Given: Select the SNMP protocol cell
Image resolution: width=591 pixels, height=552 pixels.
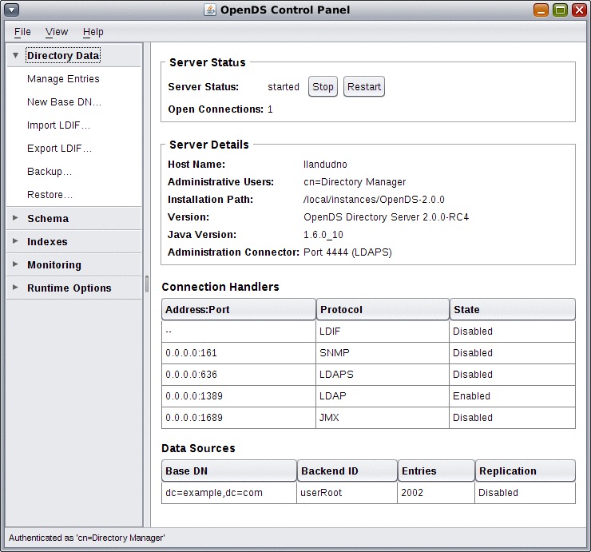Looking at the screenshot, I should [383, 353].
